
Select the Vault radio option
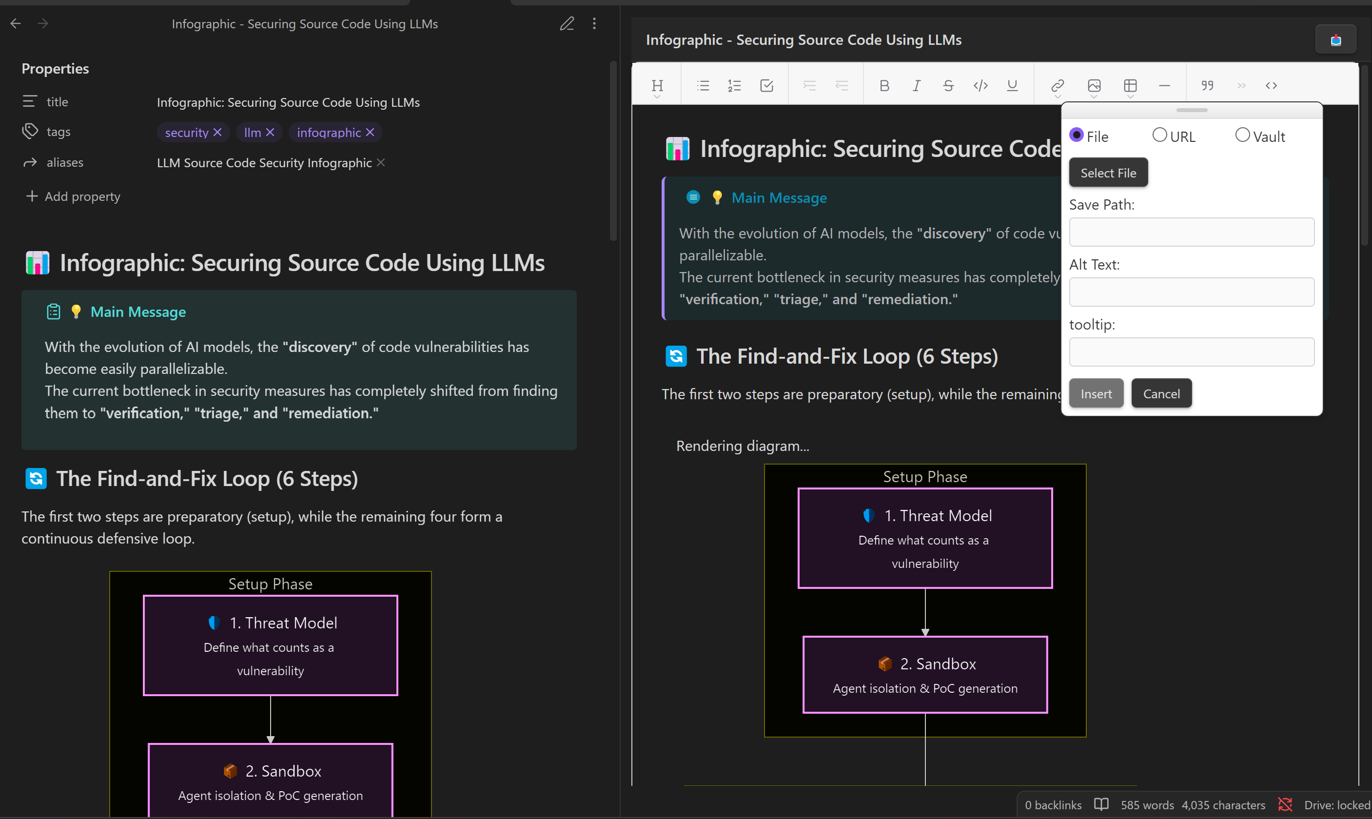[x=1242, y=135]
